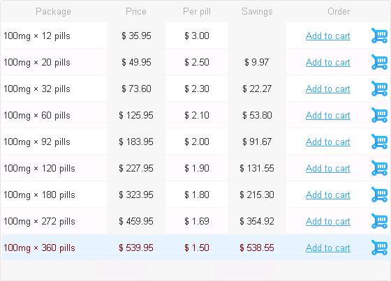
Task: Add to cart the $73.60 package
Action: click(328, 89)
